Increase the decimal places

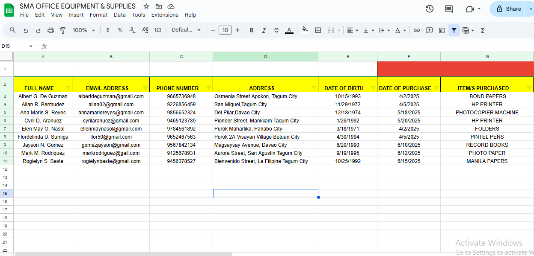(x=145, y=30)
